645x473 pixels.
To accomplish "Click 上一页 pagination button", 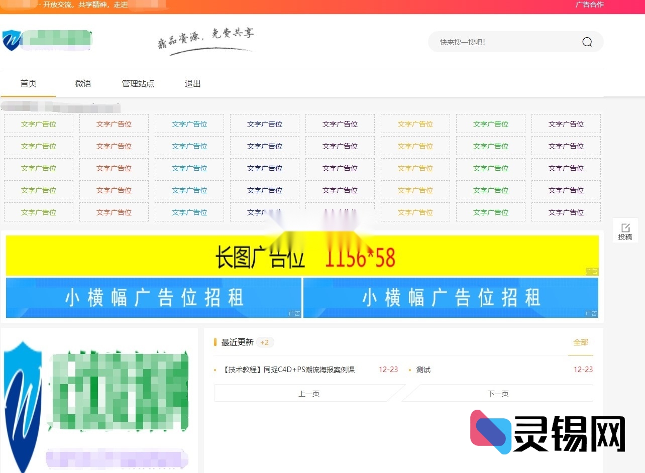I will [308, 393].
